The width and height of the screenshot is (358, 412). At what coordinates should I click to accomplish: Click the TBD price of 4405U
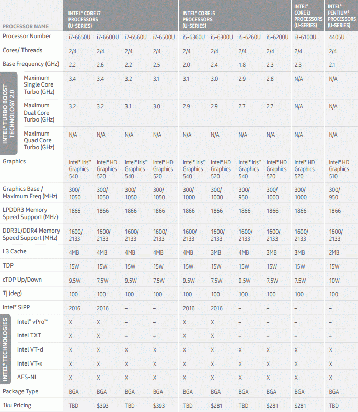334,406
